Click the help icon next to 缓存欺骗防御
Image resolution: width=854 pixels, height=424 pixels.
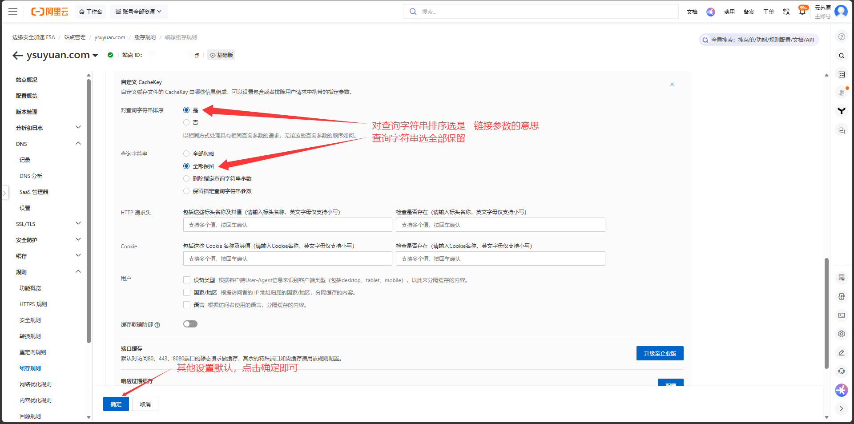click(x=157, y=325)
